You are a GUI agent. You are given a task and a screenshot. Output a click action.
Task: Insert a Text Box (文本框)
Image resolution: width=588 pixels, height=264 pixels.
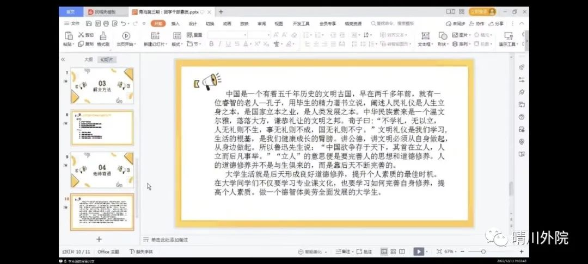click(424, 36)
